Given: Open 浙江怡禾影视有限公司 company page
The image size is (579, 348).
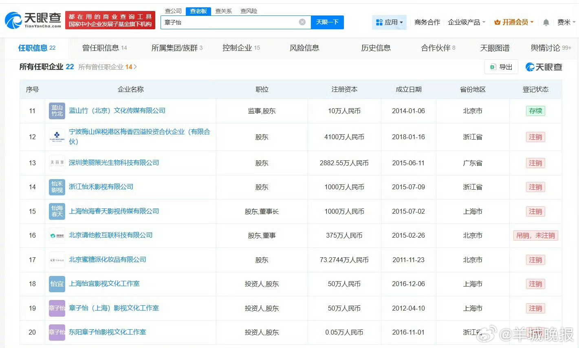Looking at the screenshot, I should point(100,187).
